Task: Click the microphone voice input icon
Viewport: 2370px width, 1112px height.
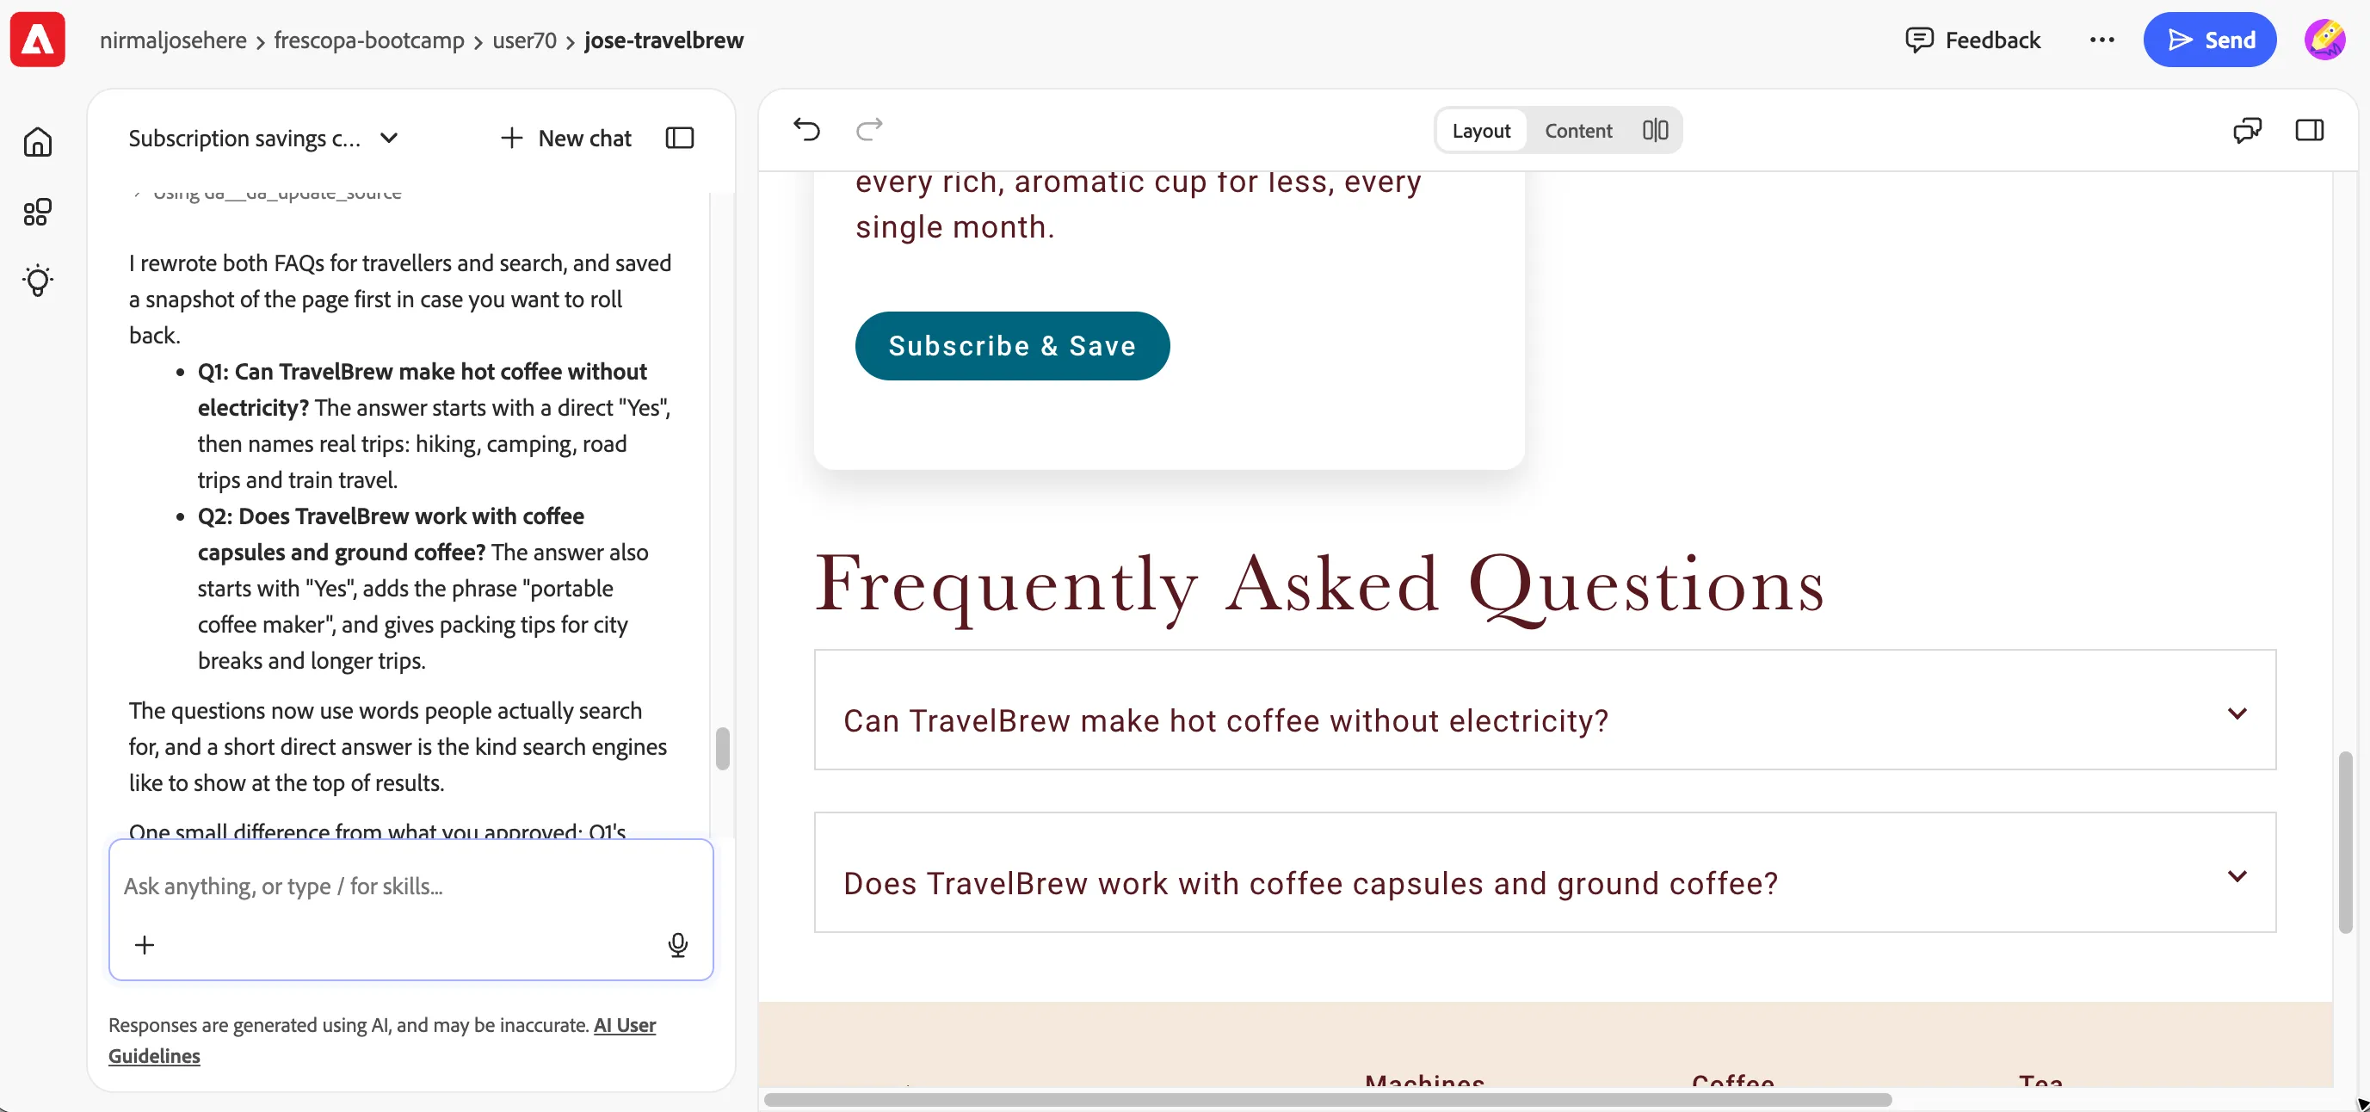Action: click(677, 944)
